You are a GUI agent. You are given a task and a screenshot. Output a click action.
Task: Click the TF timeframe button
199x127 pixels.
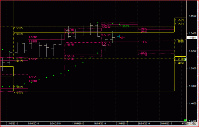coord(191,123)
